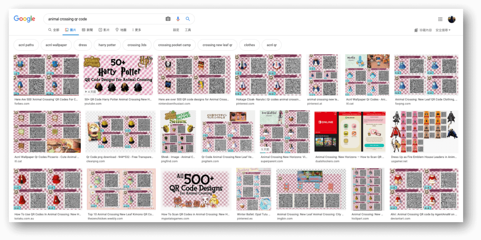Image resolution: width=481 pixels, height=240 pixels.
Task: Click caption 'Here Are 500 Animal Crossing QR Codes'
Action: pos(46,99)
